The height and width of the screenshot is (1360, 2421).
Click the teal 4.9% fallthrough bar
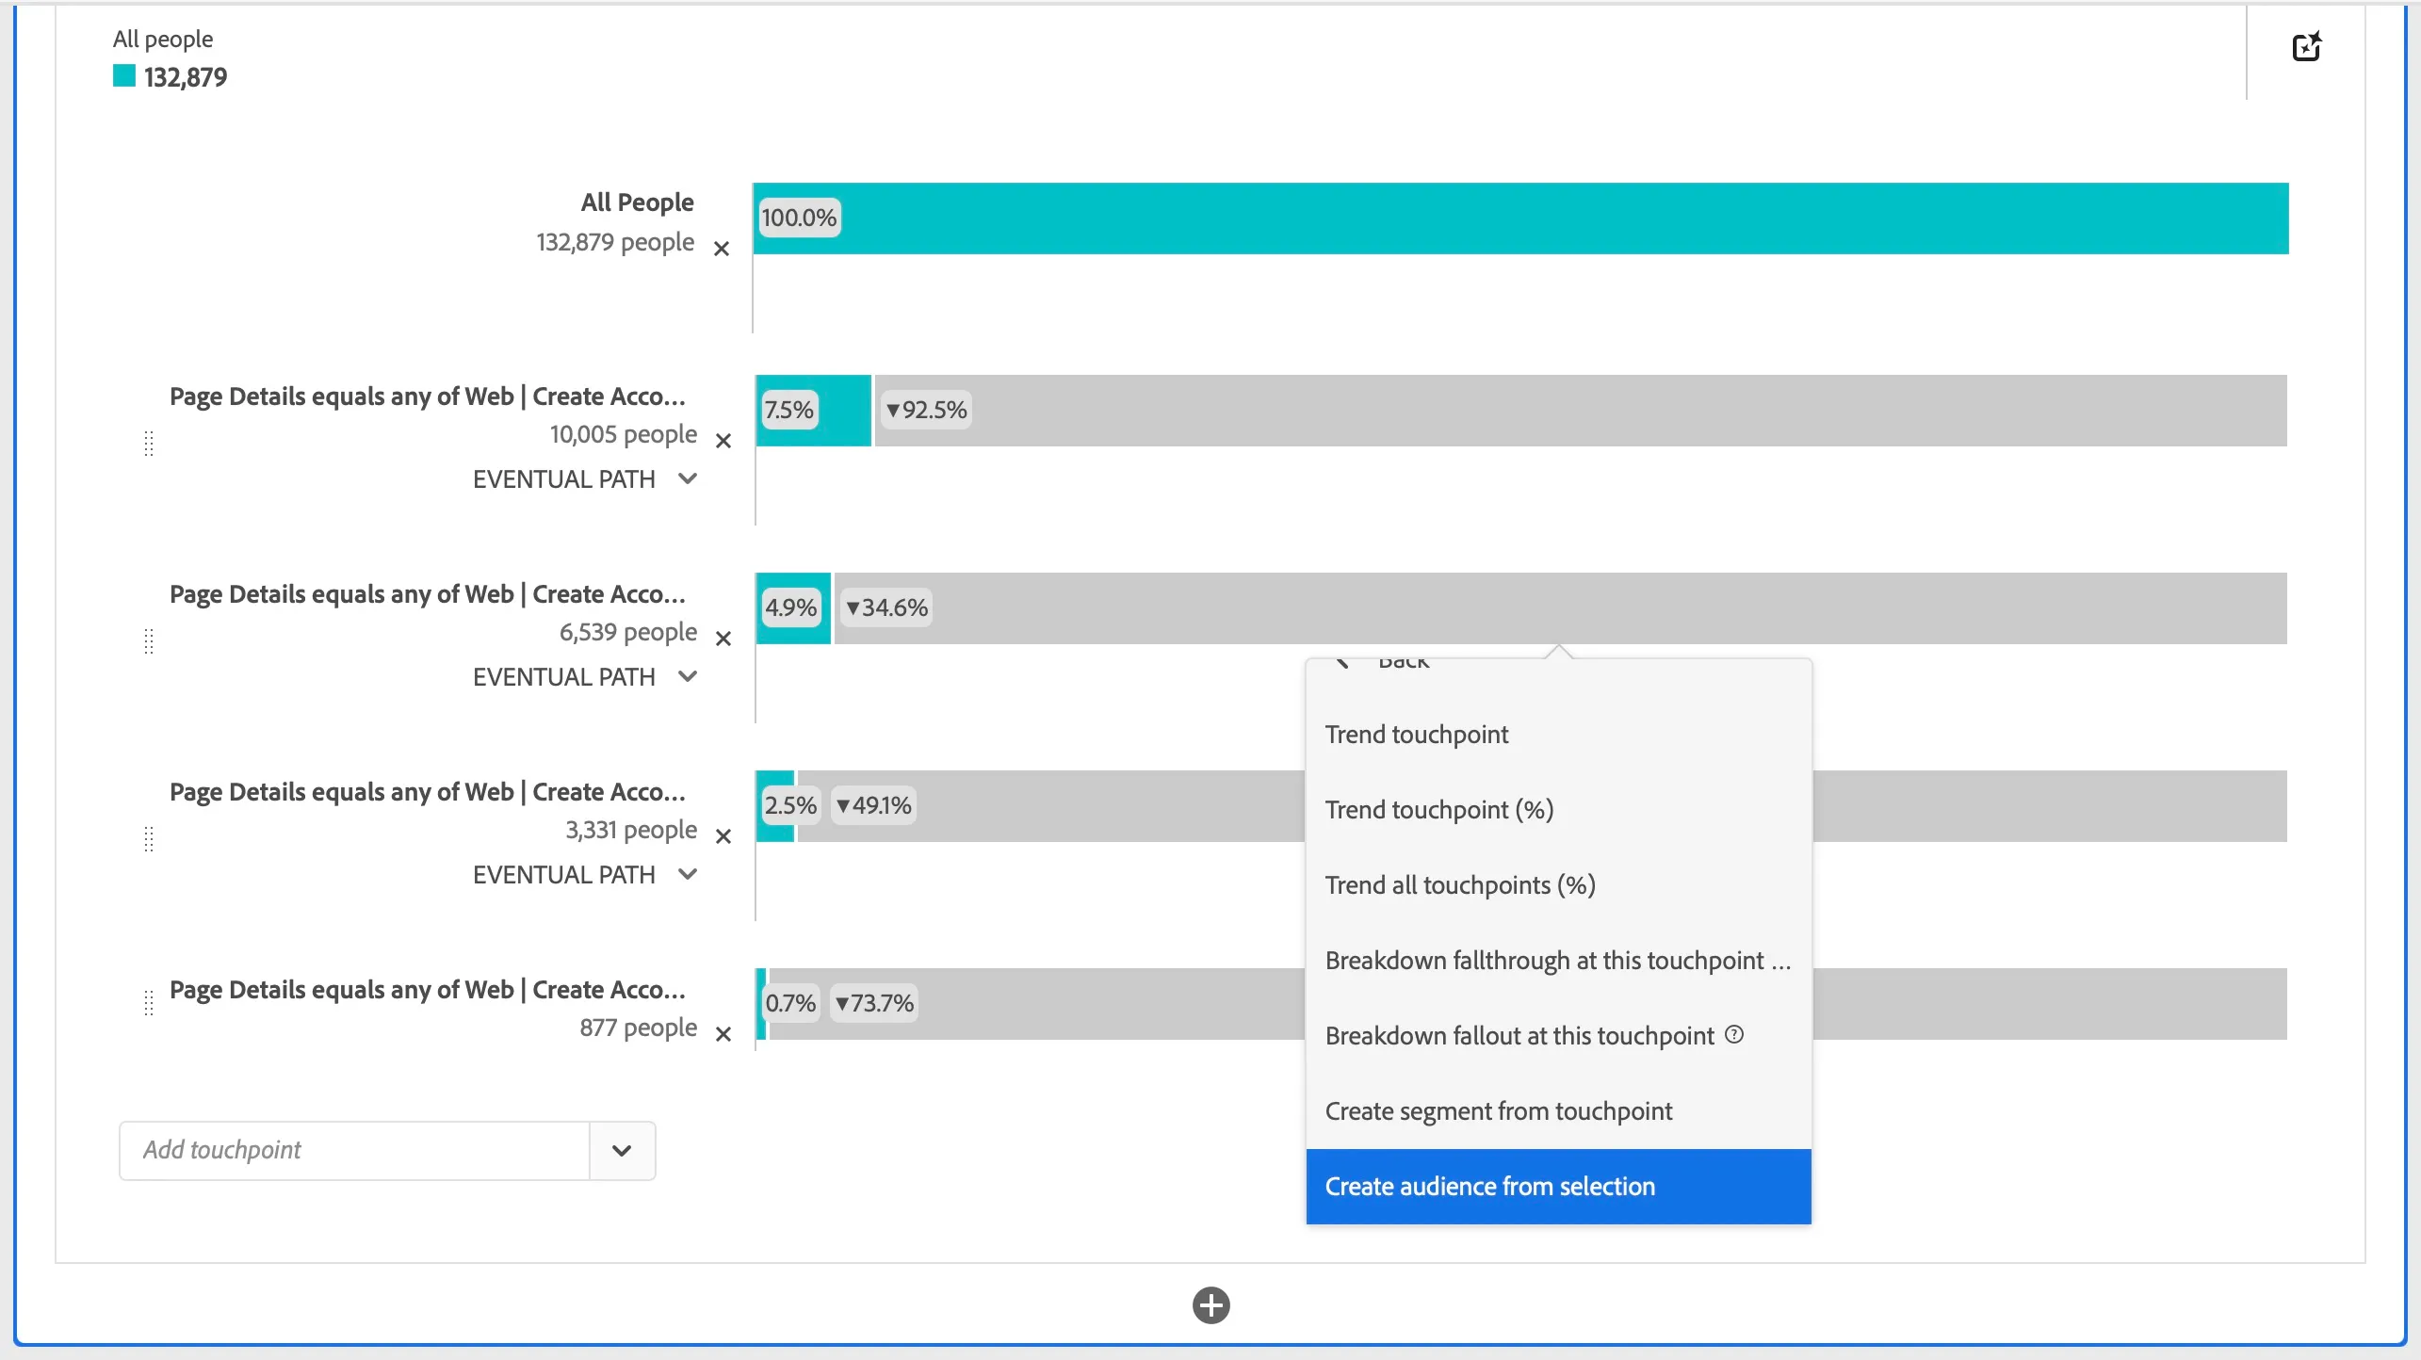[793, 608]
